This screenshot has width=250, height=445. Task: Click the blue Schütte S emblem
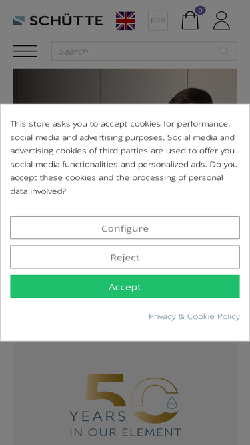(19, 21)
